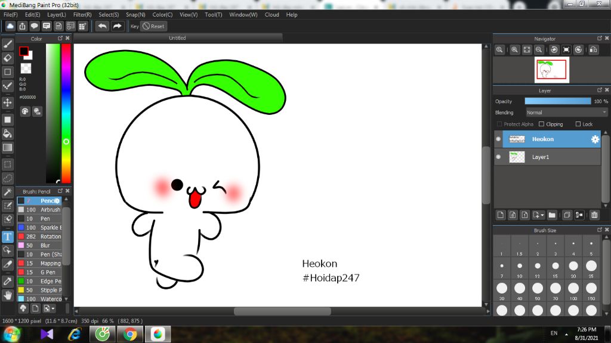
Task: Click the cloud icon in top toolbar
Action: [x=10, y=26]
